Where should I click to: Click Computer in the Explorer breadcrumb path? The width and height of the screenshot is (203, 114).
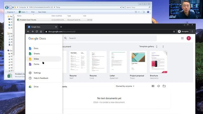23,7
